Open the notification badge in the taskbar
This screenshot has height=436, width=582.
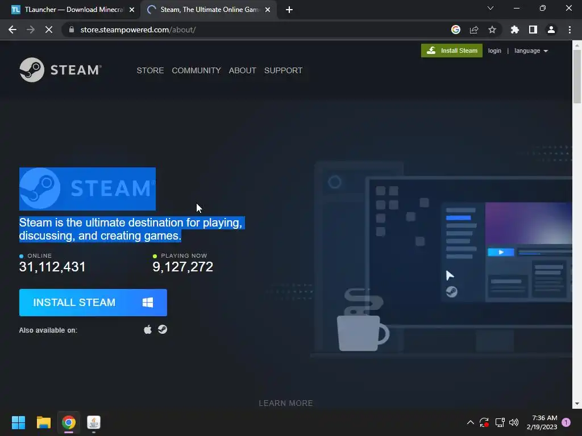point(566,422)
